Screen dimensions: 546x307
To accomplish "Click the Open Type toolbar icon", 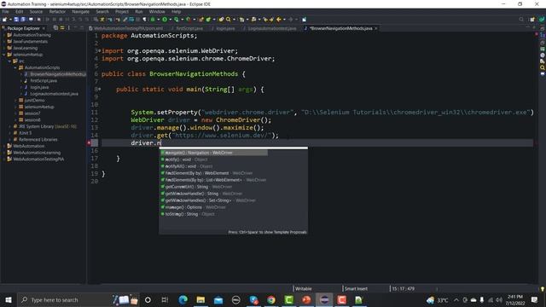I will click(221, 20).
